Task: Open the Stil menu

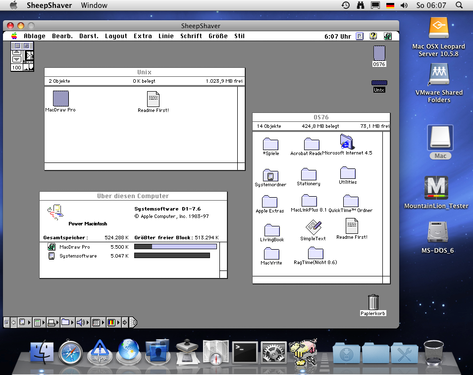Action: point(240,36)
